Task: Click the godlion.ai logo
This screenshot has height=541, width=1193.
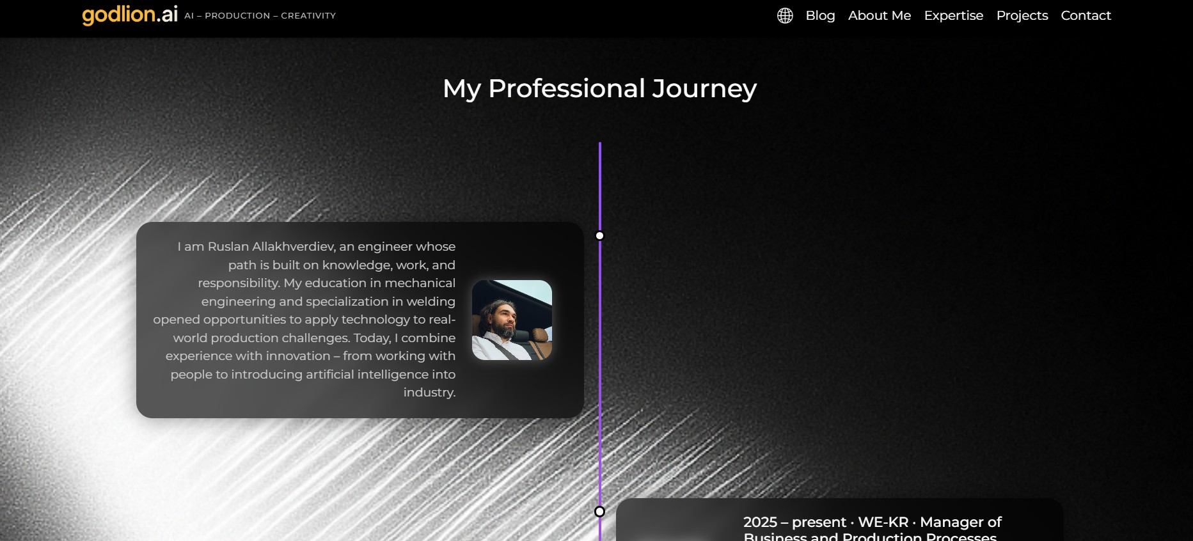Action: [130, 15]
